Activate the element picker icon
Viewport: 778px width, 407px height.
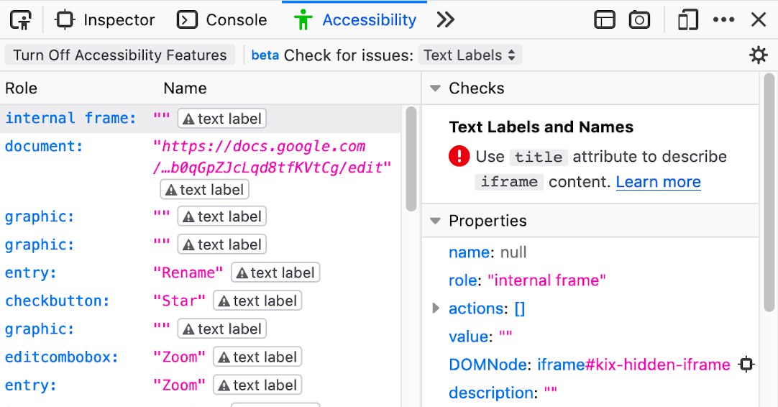pyautogui.click(x=20, y=20)
